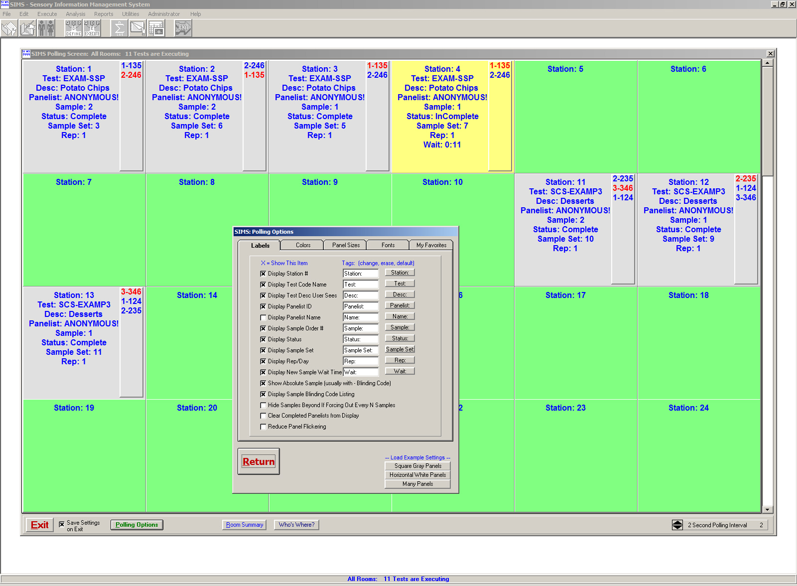The width and height of the screenshot is (797, 586).
Task: Click the Room Summary button
Action: [244, 525]
